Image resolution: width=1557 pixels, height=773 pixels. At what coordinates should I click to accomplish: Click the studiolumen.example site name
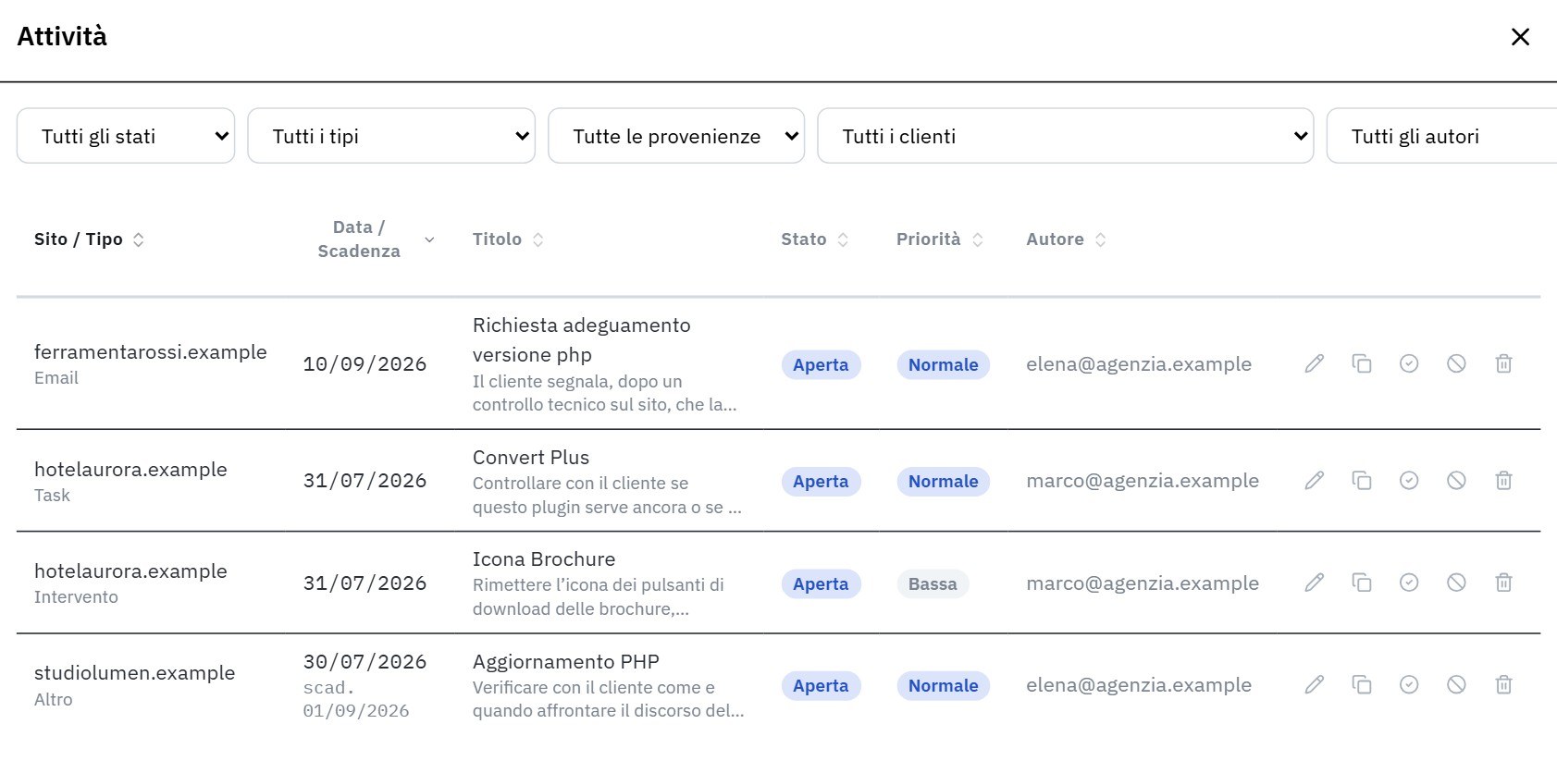tap(135, 673)
